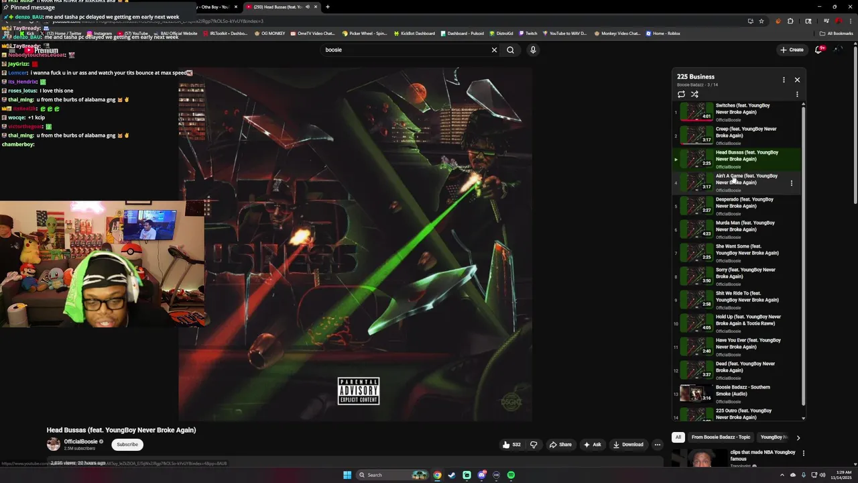Screen dimensions: 858x483
Task: Open Picker Wheel bookmark
Action: click(365, 33)
